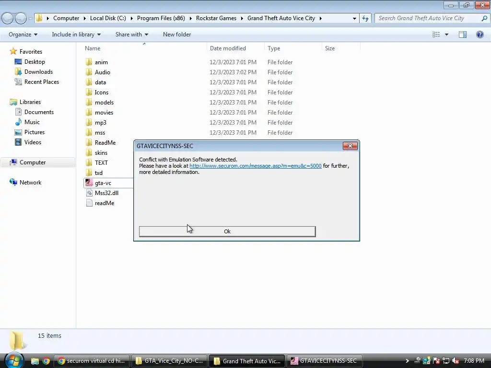Viewport: 491px width, 368px height.
Task: Click the 7:08 PM system clock
Action: tap(474, 361)
